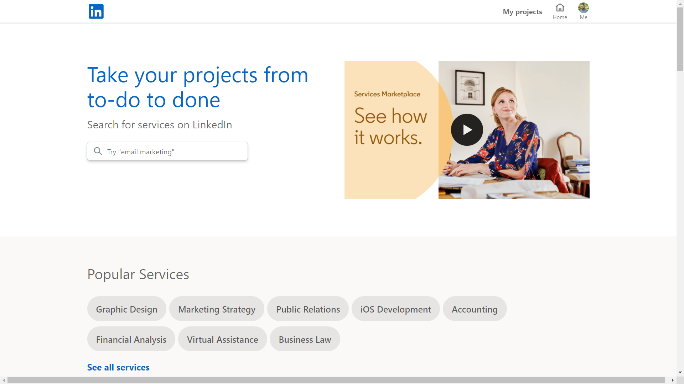Choose the iOS Development service pill
This screenshot has height=384, width=684.
(x=395, y=309)
